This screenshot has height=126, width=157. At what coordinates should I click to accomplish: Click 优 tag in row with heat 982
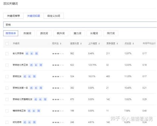coord(27,54)
